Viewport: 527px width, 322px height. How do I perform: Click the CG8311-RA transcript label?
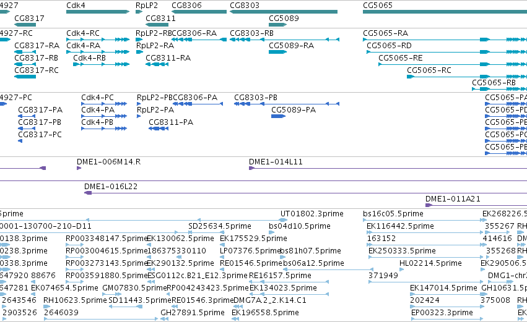tap(168, 58)
